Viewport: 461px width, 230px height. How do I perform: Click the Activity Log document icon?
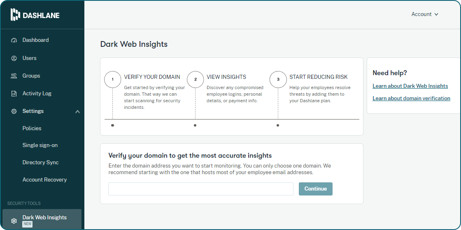click(14, 94)
